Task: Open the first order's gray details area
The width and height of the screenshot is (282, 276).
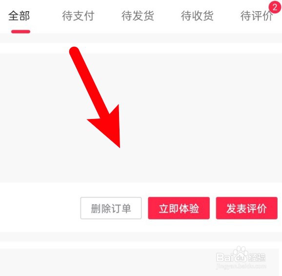Action: coord(141,118)
